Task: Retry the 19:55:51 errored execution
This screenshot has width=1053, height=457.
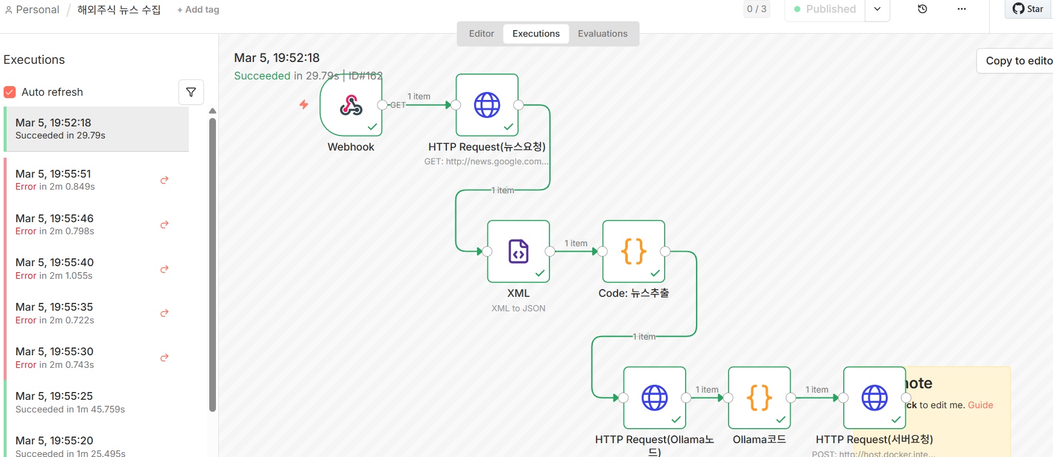Action: point(164,180)
